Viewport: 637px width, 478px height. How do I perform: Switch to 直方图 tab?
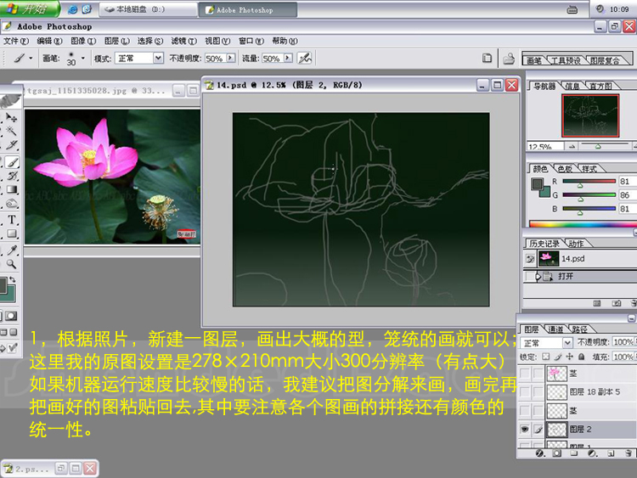click(600, 86)
